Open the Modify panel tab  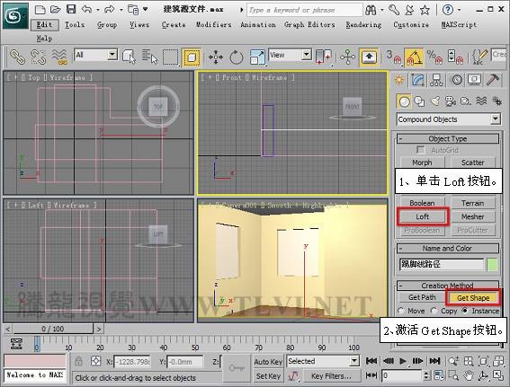[417, 80]
